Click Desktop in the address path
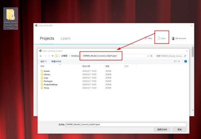The width and height of the screenshot is (201, 139). (75, 56)
